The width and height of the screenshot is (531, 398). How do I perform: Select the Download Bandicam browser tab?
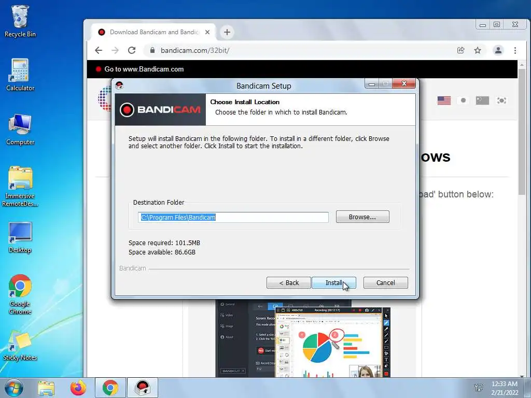coord(153,32)
